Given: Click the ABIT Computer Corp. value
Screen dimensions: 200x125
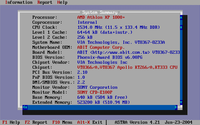Looking at the screenshot, I should click(101, 47).
